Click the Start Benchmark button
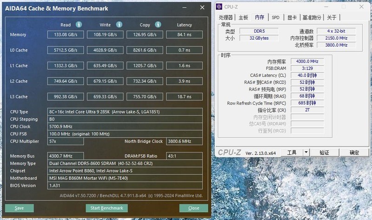This screenshot has width=372, height=220. tap(107, 208)
